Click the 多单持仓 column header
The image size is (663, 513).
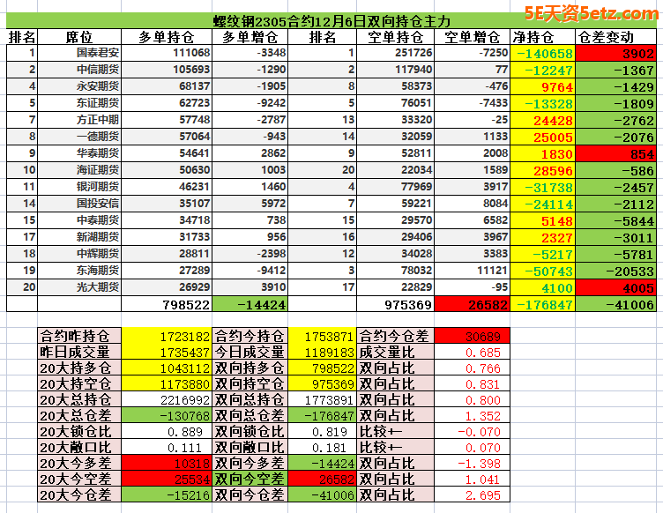point(166,37)
